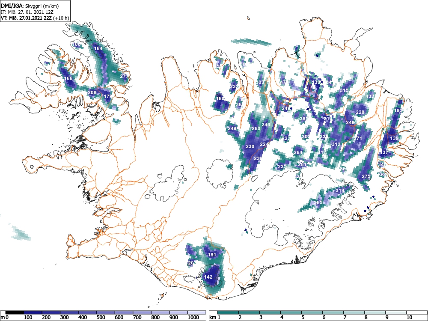This screenshot has height=321, width=428.
Task: Click the '1000' label on the meter scale
Action: point(193,318)
